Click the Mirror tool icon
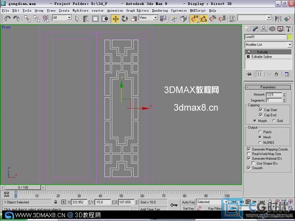 (x=278, y=19)
